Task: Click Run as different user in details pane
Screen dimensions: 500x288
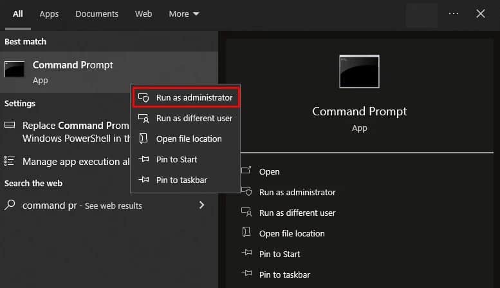Action: click(297, 213)
